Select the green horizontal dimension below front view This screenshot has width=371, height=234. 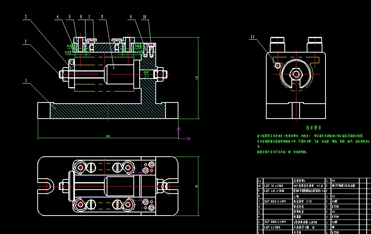coord(108,136)
